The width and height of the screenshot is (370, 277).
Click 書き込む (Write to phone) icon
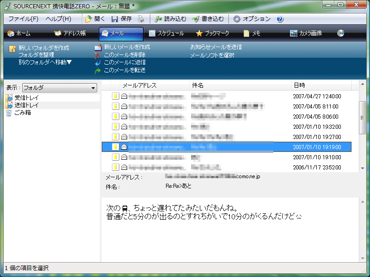point(196,19)
